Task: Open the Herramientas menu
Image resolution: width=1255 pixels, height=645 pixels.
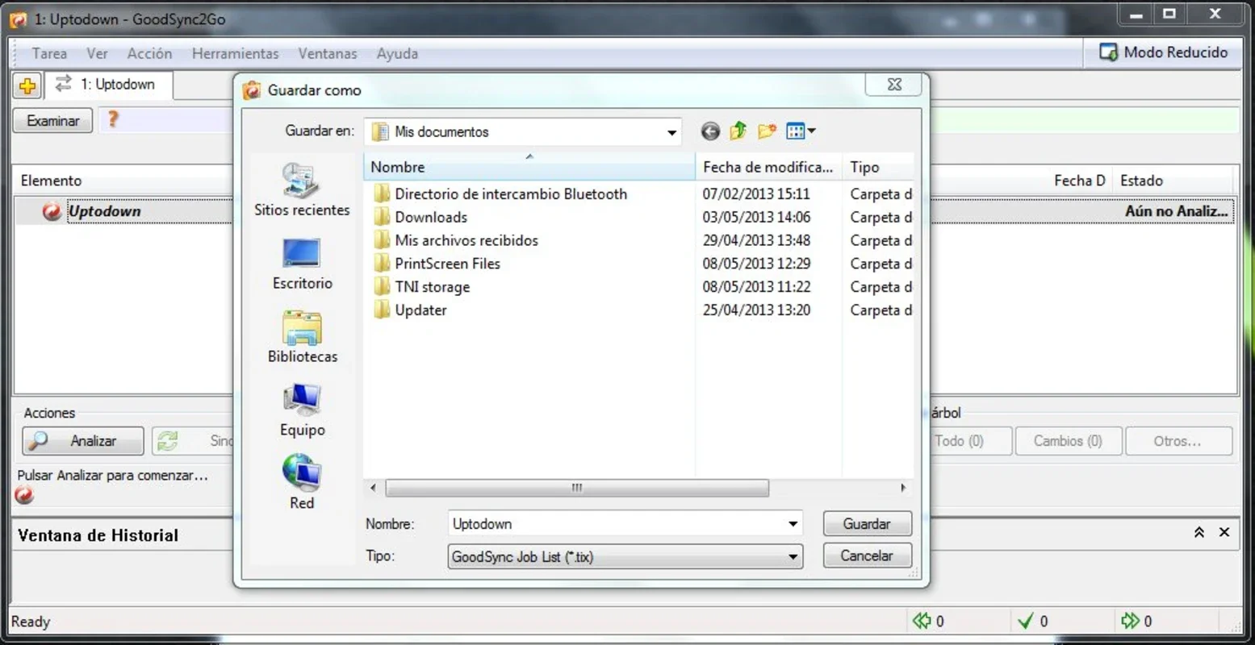Action: tap(235, 53)
